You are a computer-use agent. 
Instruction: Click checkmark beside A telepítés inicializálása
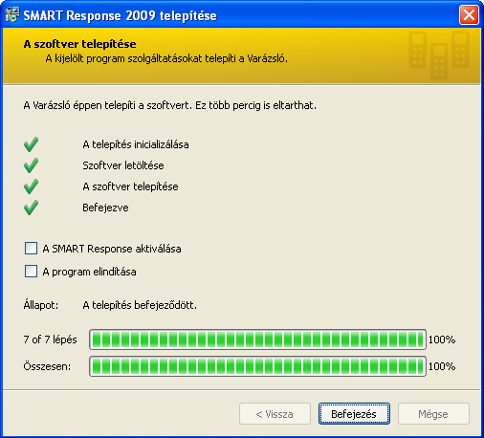coord(31,144)
